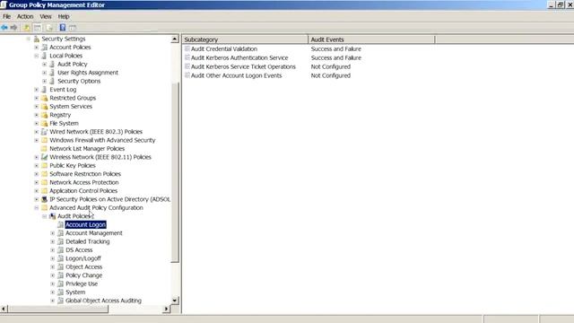The height and width of the screenshot is (323, 574).
Task: Open the File menu
Action: [x=6, y=16]
